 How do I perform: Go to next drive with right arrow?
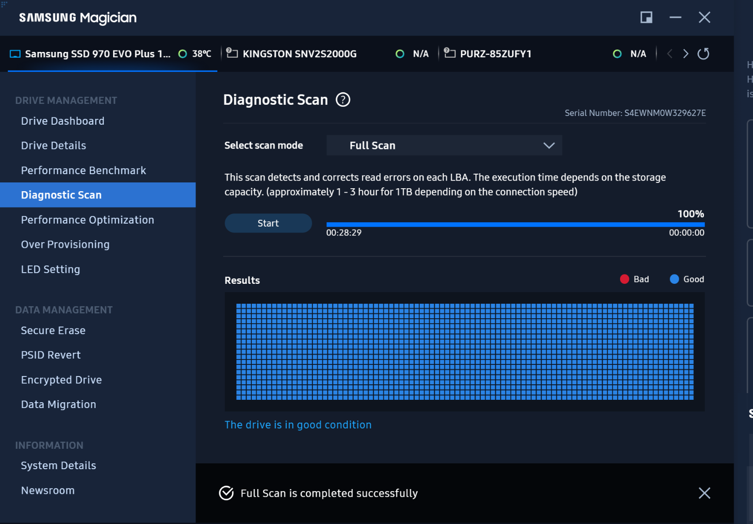[686, 53]
